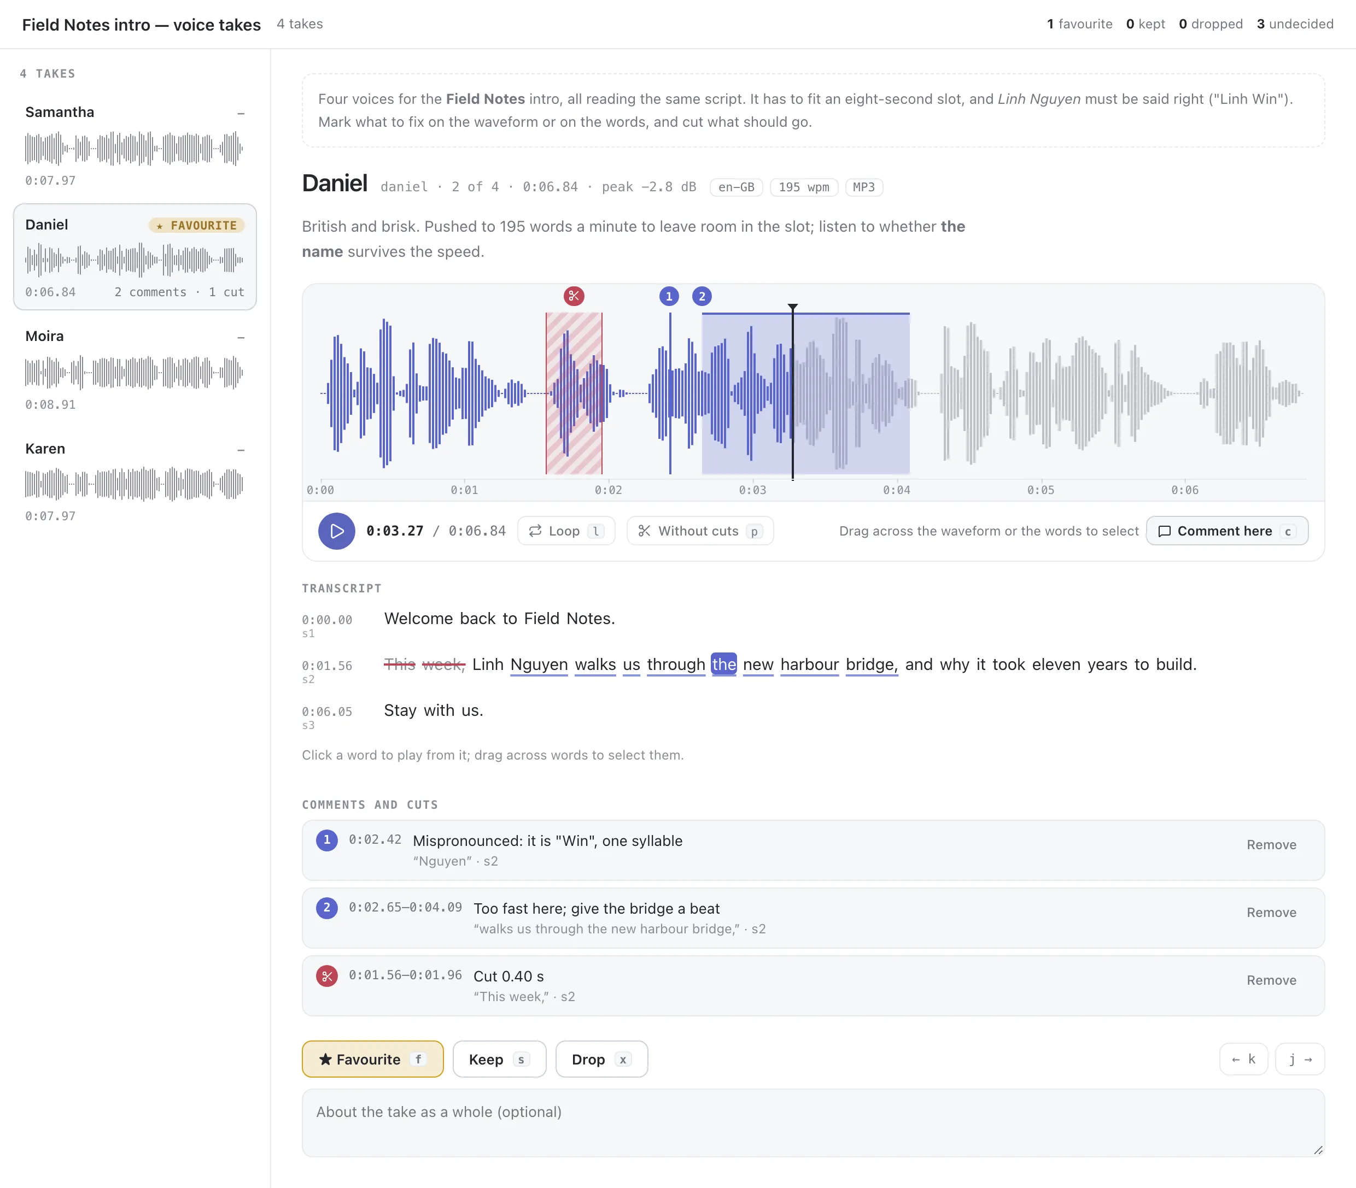The image size is (1356, 1188).
Task: Click the whole-take notes text field
Action: coord(813,1123)
